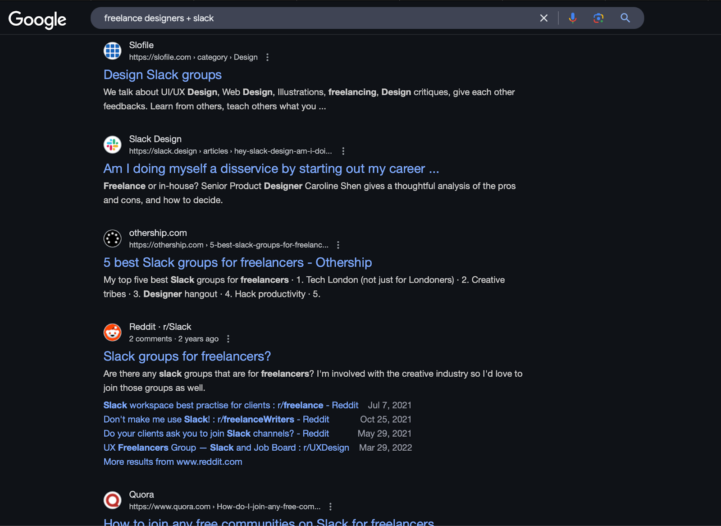Click the magnifying glass search button
The height and width of the screenshot is (526, 721).
tap(625, 18)
